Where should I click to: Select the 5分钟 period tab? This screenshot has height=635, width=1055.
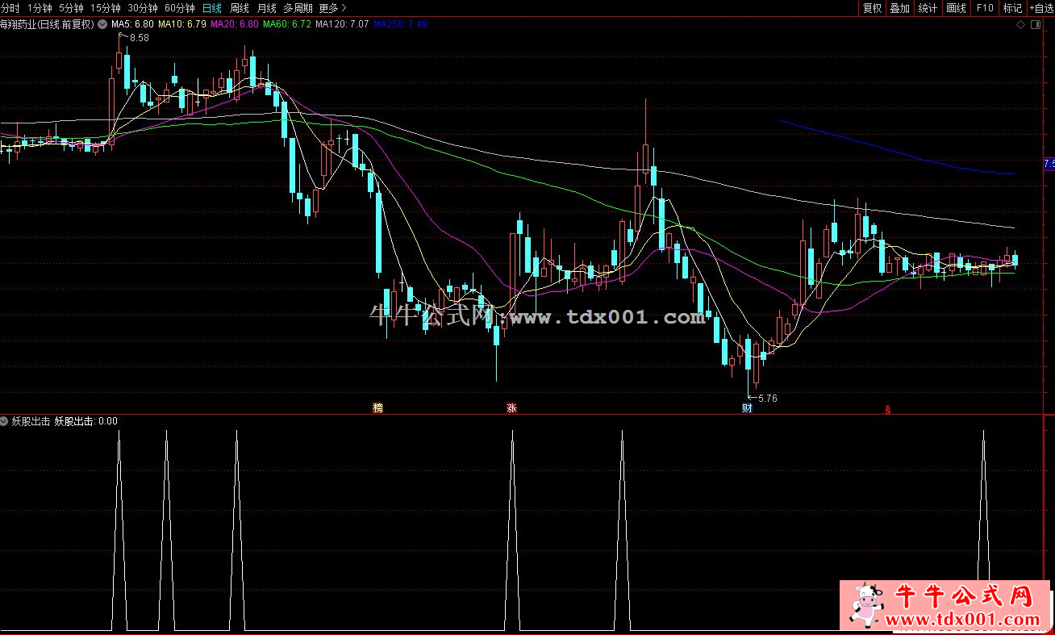pos(71,8)
